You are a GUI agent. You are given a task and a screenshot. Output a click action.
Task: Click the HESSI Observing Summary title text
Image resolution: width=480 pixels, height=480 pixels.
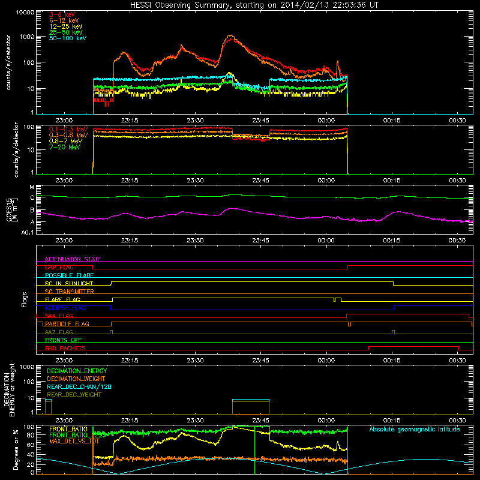click(x=254, y=5)
